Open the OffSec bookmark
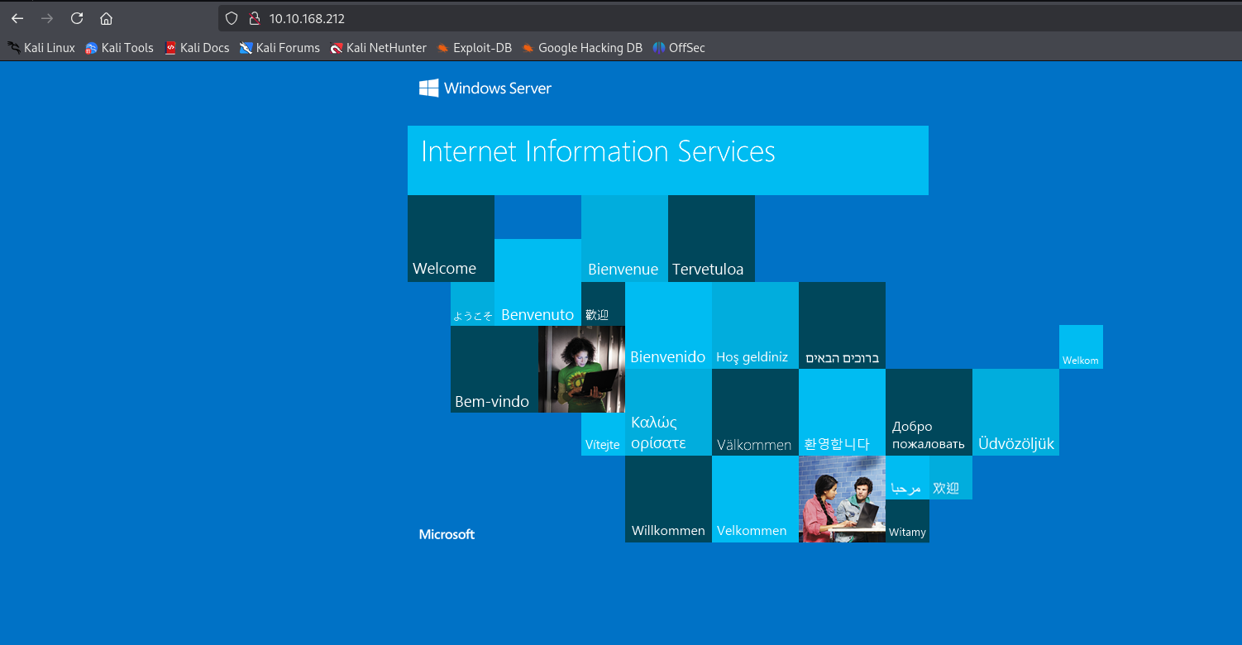 (679, 48)
